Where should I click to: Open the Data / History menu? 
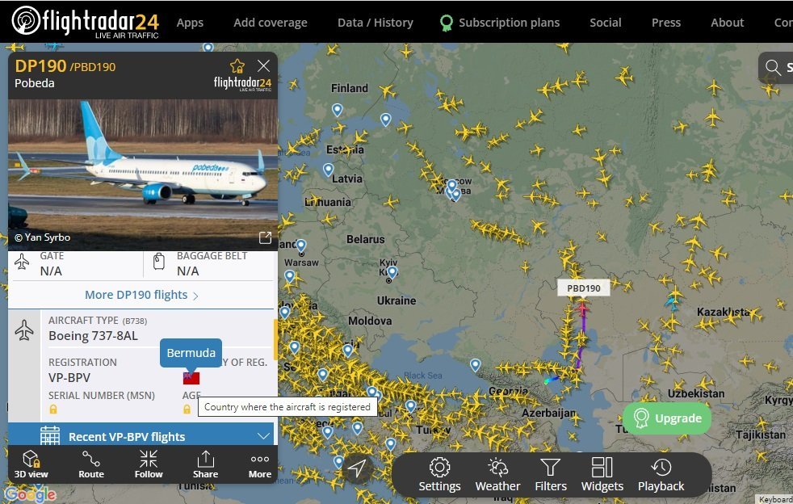[x=376, y=23]
